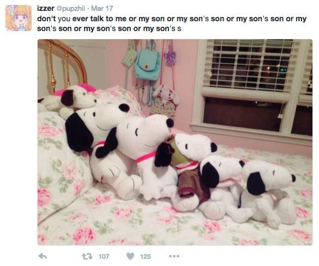Click the tweet text starting "don't you ever"
The height and width of the screenshot is (266, 319).
(x=172, y=23)
